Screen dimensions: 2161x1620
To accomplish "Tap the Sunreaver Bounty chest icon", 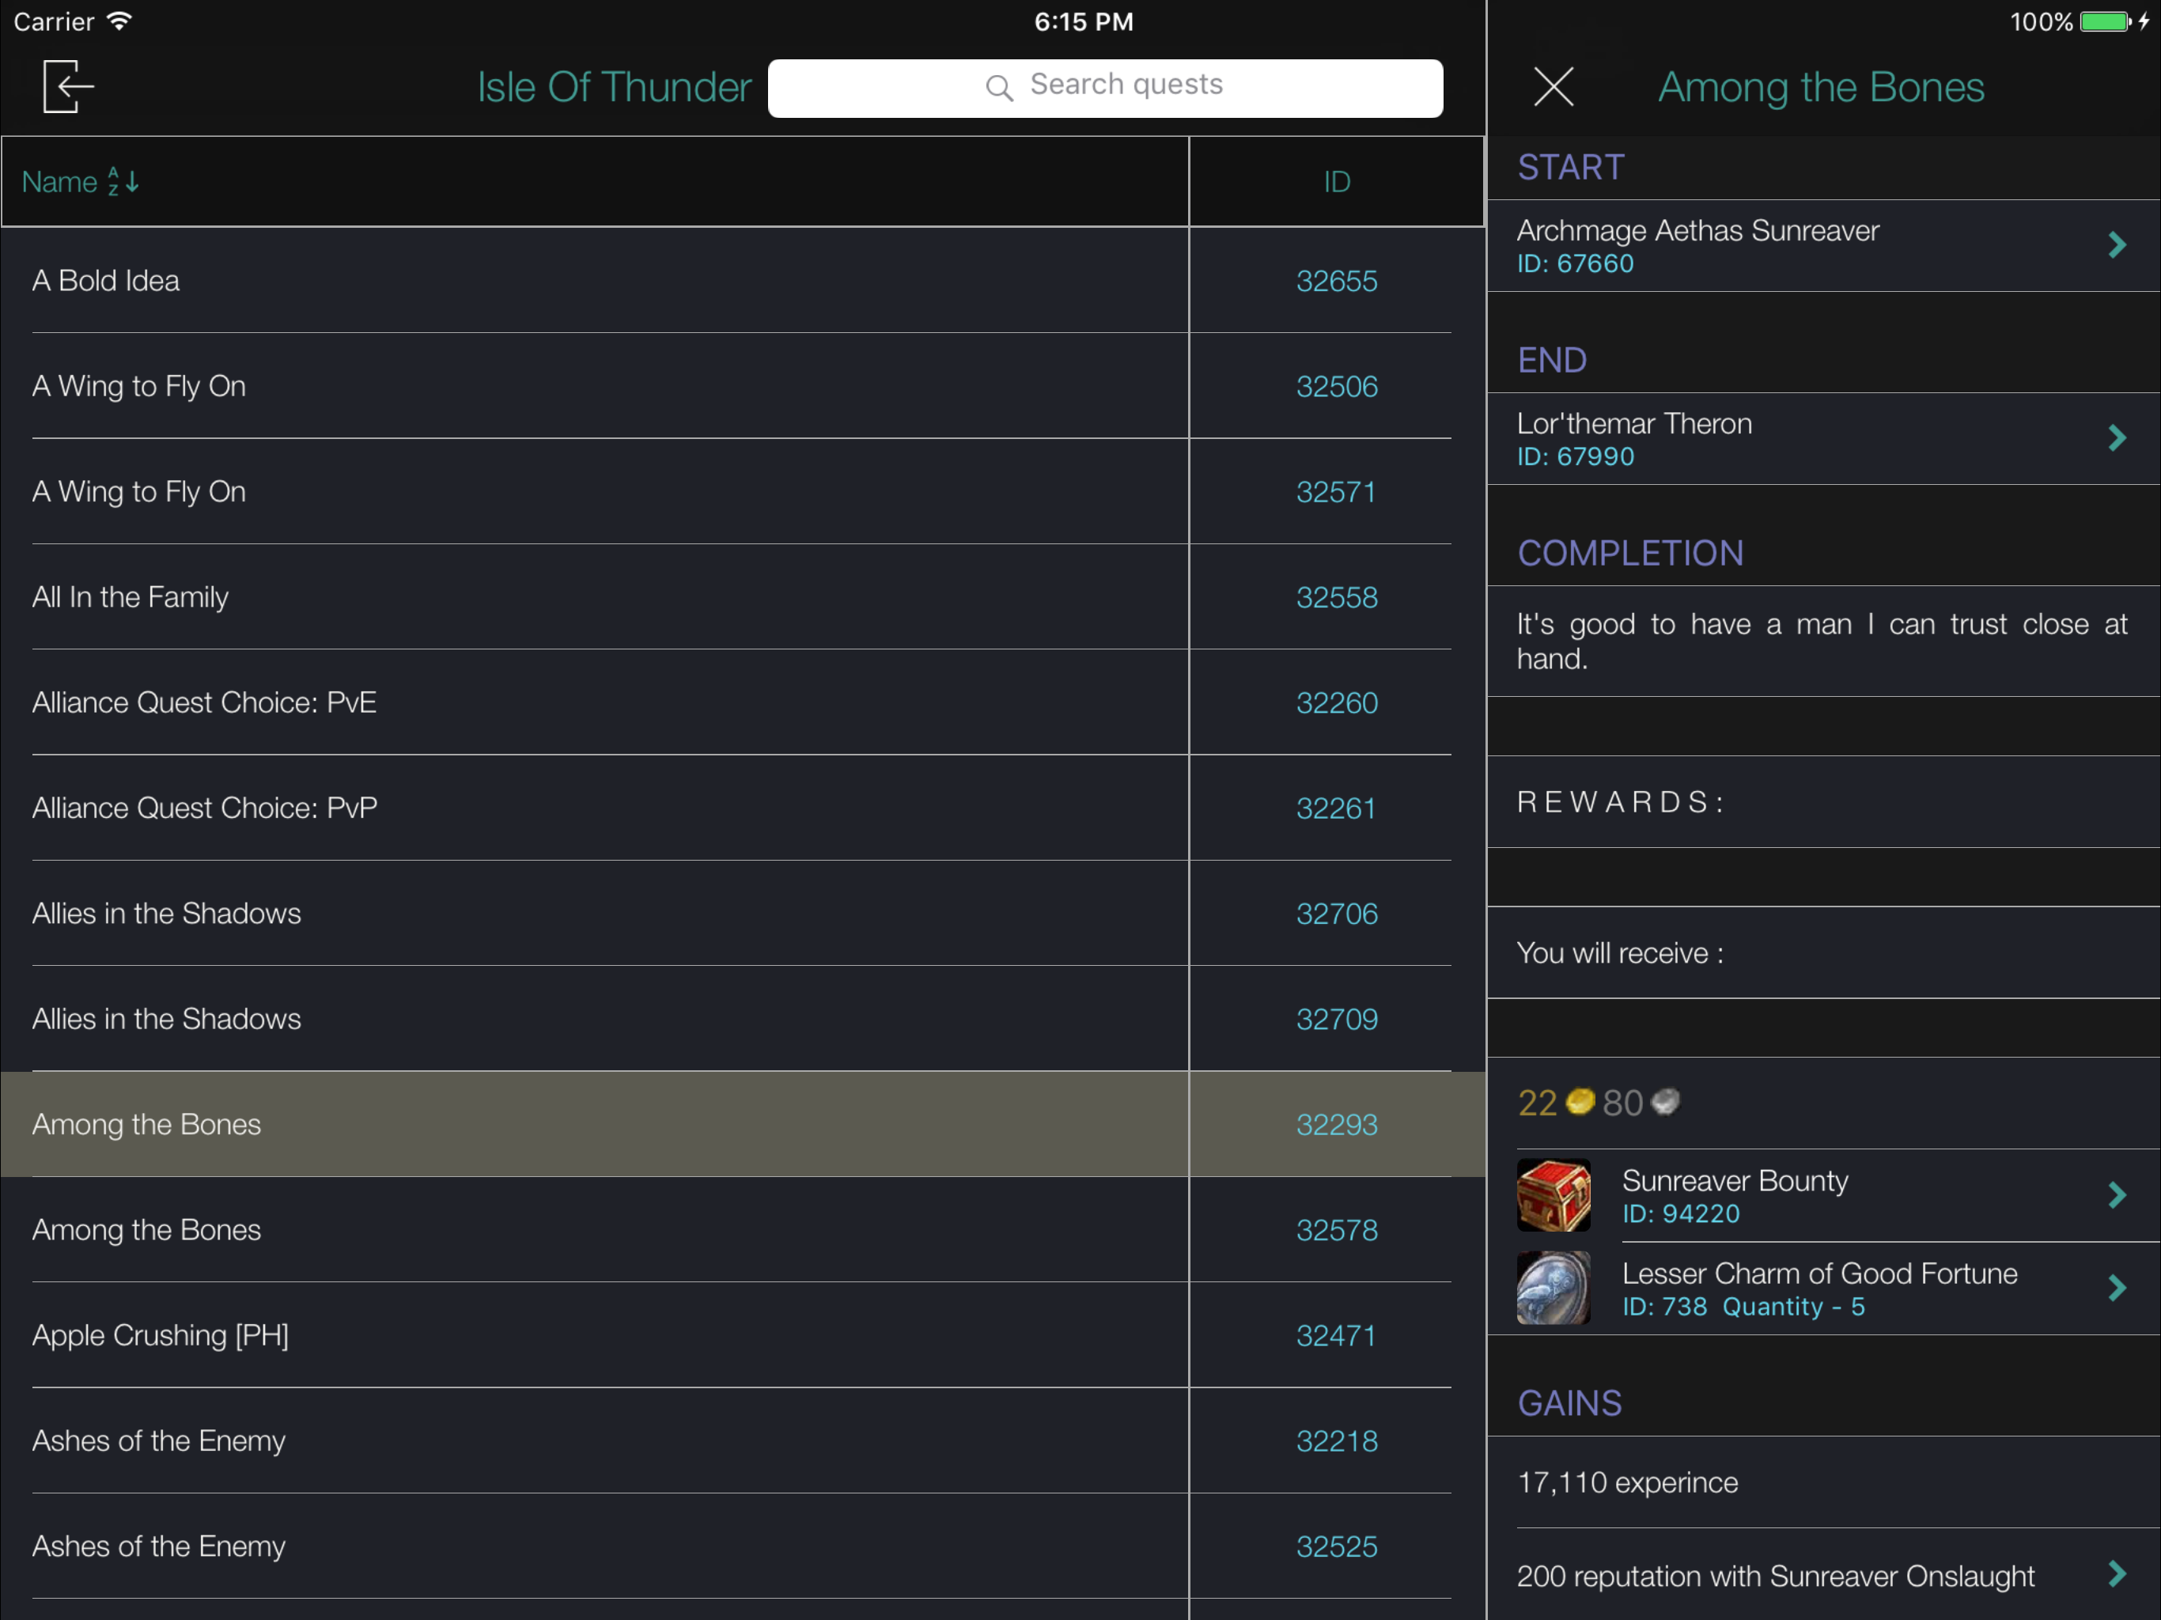I will coord(1553,1195).
